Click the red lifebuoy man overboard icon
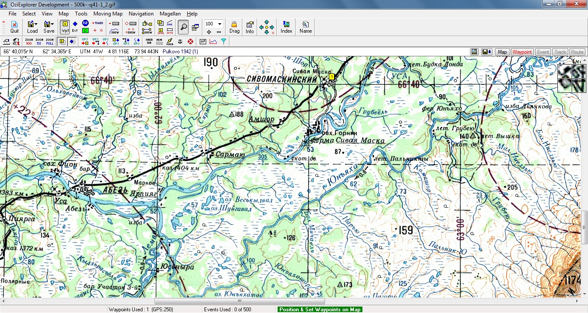Viewport: 588px width, 313px height. click(x=190, y=42)
